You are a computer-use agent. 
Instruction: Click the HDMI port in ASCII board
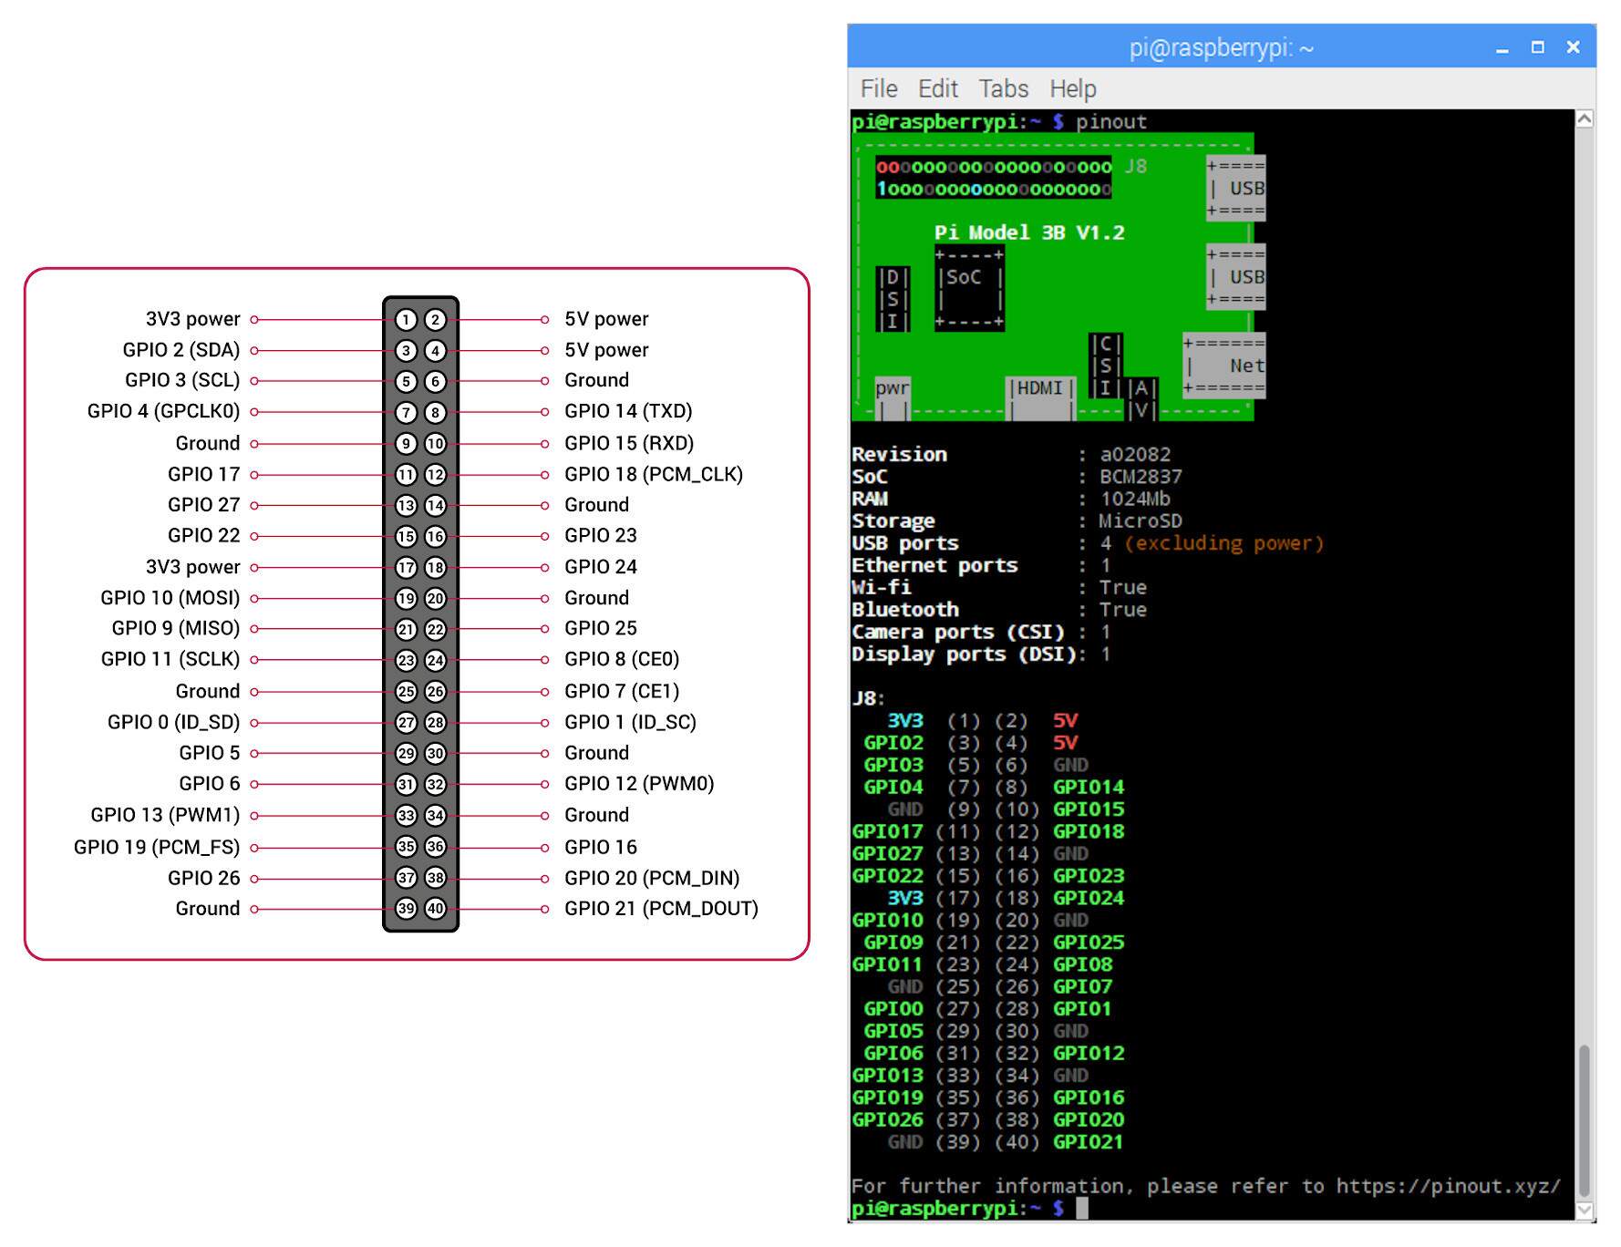[1040, 398]
